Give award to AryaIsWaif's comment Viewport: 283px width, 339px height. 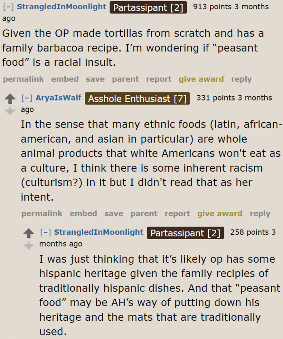coord(220,213)
